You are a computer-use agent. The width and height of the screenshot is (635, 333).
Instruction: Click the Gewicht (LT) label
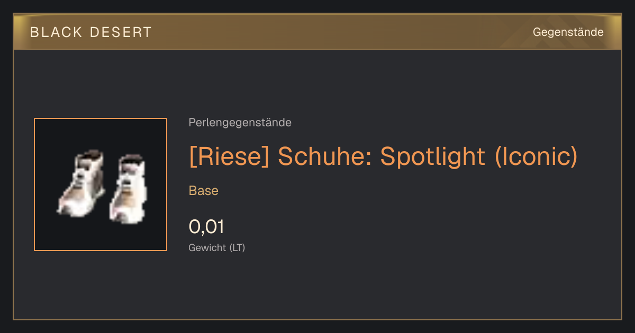tap(217, 247)
